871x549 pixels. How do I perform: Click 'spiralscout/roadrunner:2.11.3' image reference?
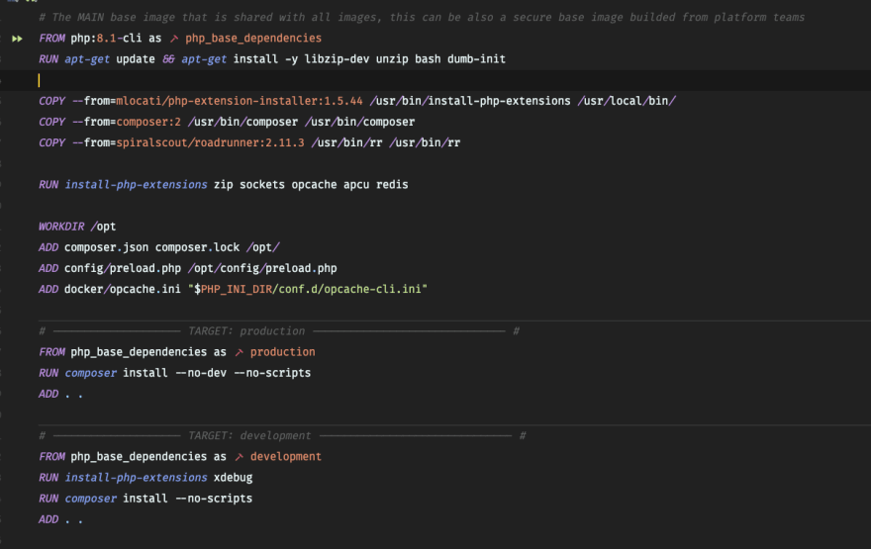coord(210,142)
